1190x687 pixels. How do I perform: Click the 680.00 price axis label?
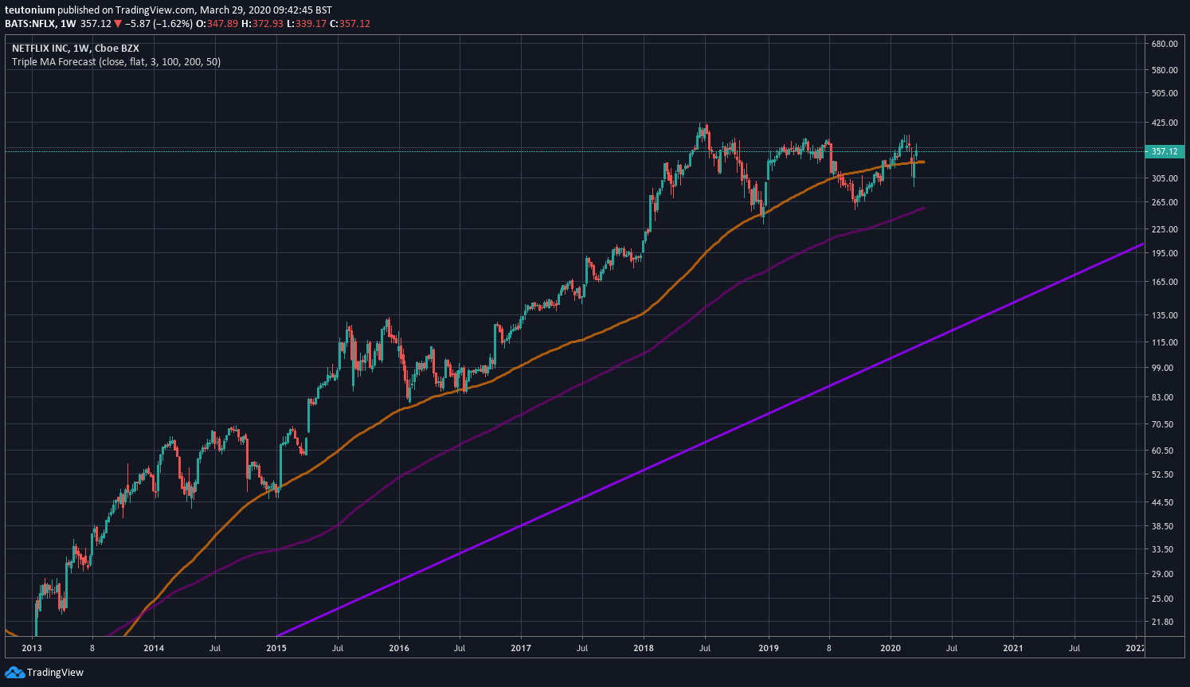(x=1165, y=44)
